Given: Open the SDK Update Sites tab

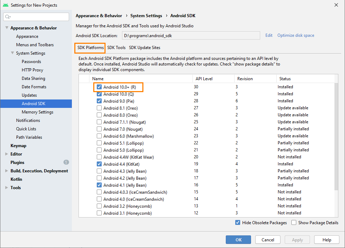Looking at the screenshot, I should (x=144, y=48).
